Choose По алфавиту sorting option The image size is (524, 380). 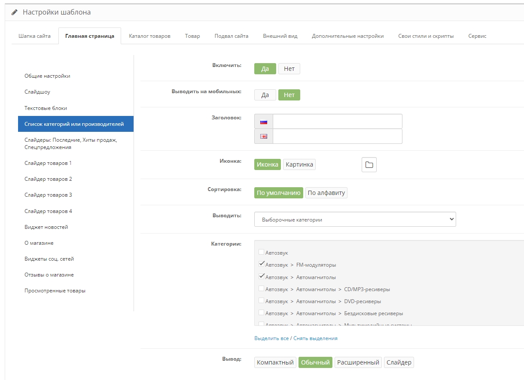click(326, 193)
